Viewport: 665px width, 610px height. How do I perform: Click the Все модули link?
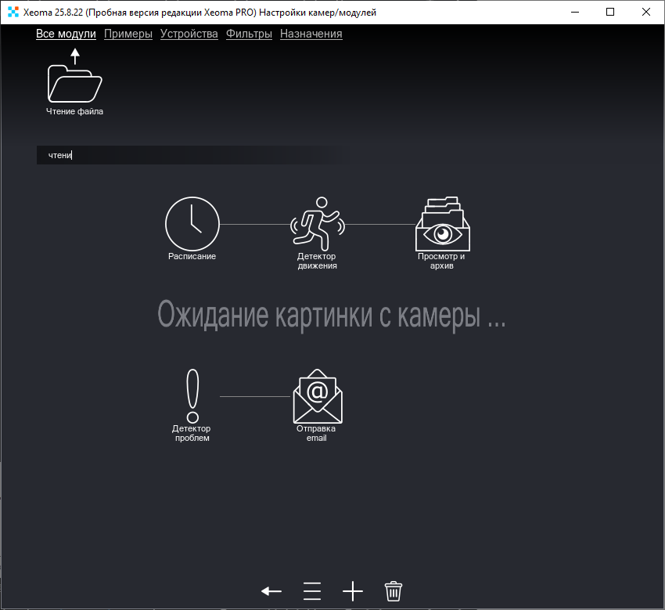click(x=66, y=34)
